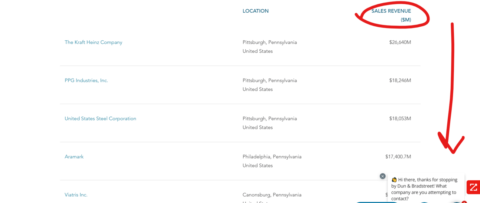Open The Kraft Heinz Company link
Screen dimensions: 480x203
tap(93, 42)
